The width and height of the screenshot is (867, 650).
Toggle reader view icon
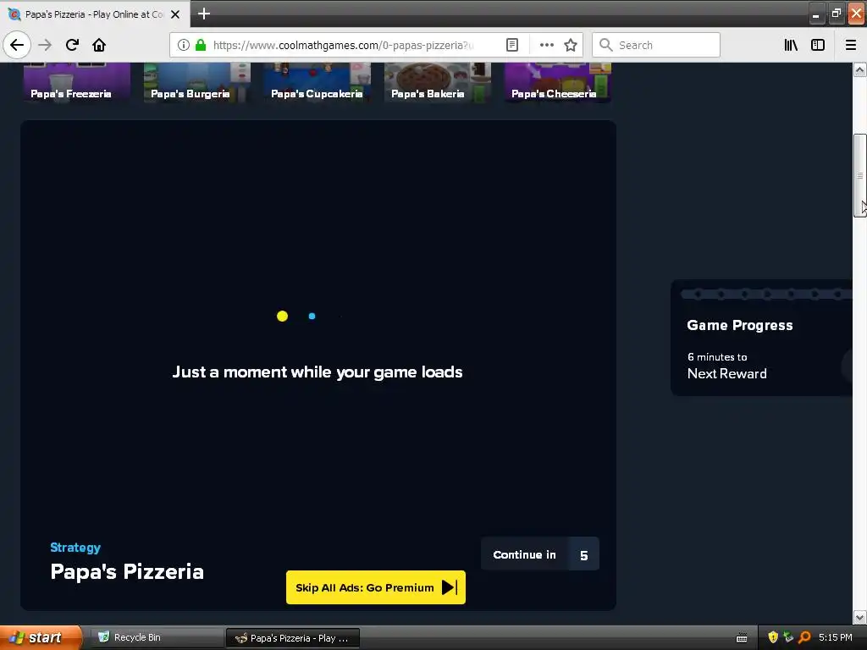[x=512, y=45]
